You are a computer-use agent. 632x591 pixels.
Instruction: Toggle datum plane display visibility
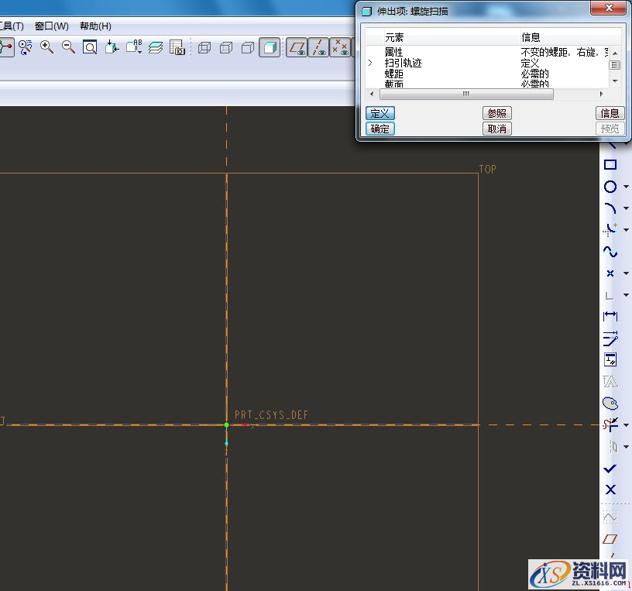pos(297,47)
